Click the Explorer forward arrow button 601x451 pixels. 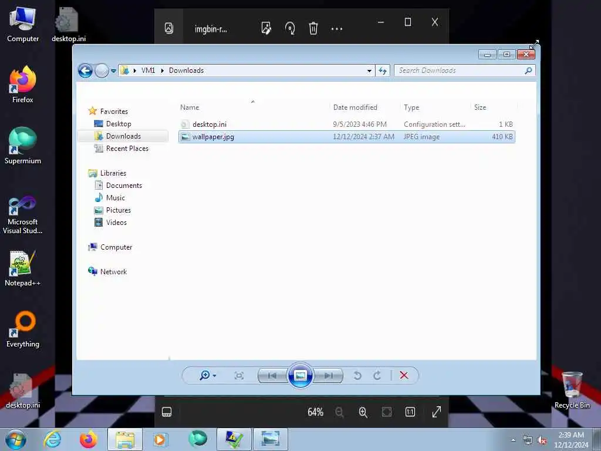point(102,70)
